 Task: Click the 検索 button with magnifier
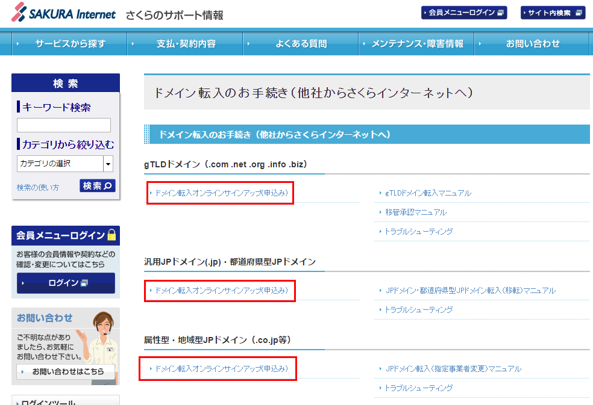click(x=97, y=185)
